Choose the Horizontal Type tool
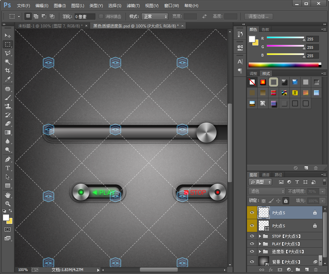The image size is (329, 274). click(8, 168)
